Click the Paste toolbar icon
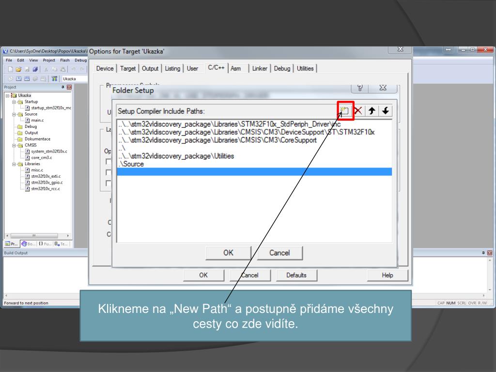This screenshot has width=496, height=372. tap(63, 69)
